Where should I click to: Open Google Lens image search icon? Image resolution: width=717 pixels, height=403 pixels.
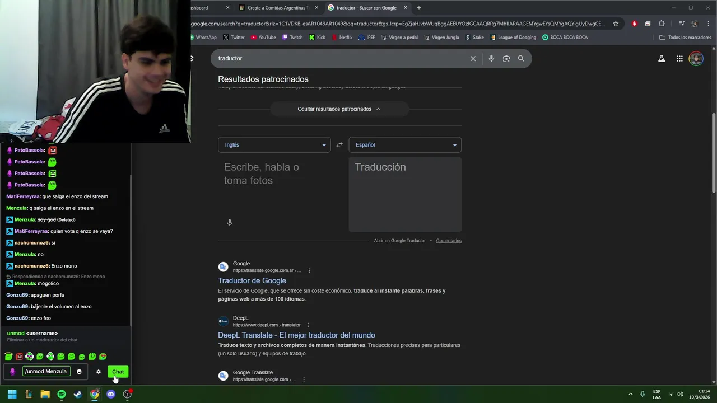[x=506, y=58]
